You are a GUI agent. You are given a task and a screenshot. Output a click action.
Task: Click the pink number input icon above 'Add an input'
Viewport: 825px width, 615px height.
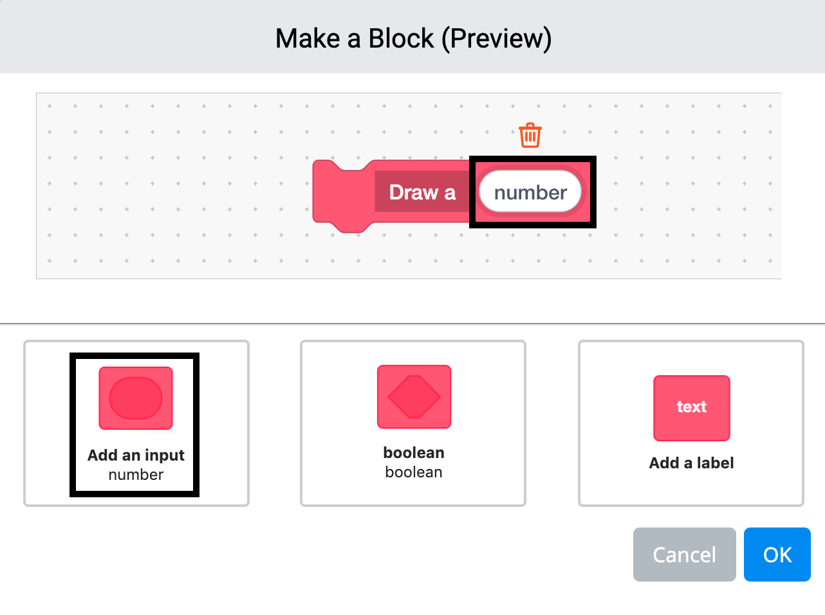pyautogui.click(x=135, y=398)
